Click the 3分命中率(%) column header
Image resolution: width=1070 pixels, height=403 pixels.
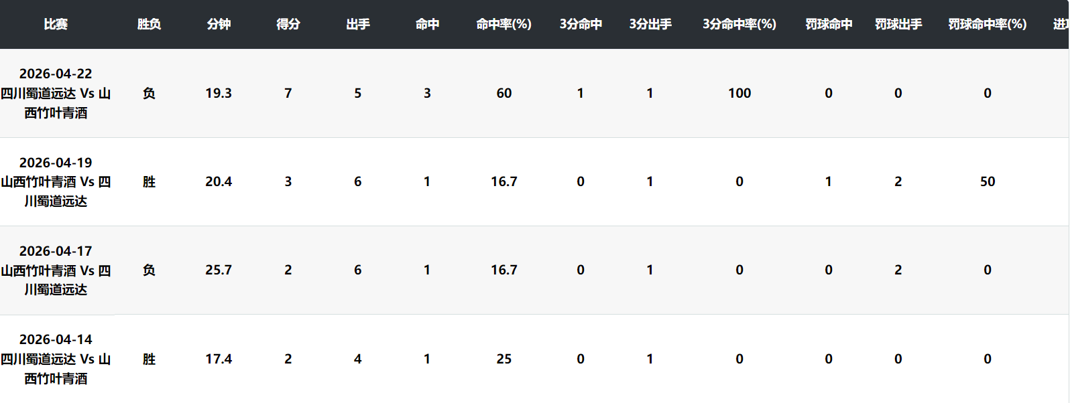point(739,24)
